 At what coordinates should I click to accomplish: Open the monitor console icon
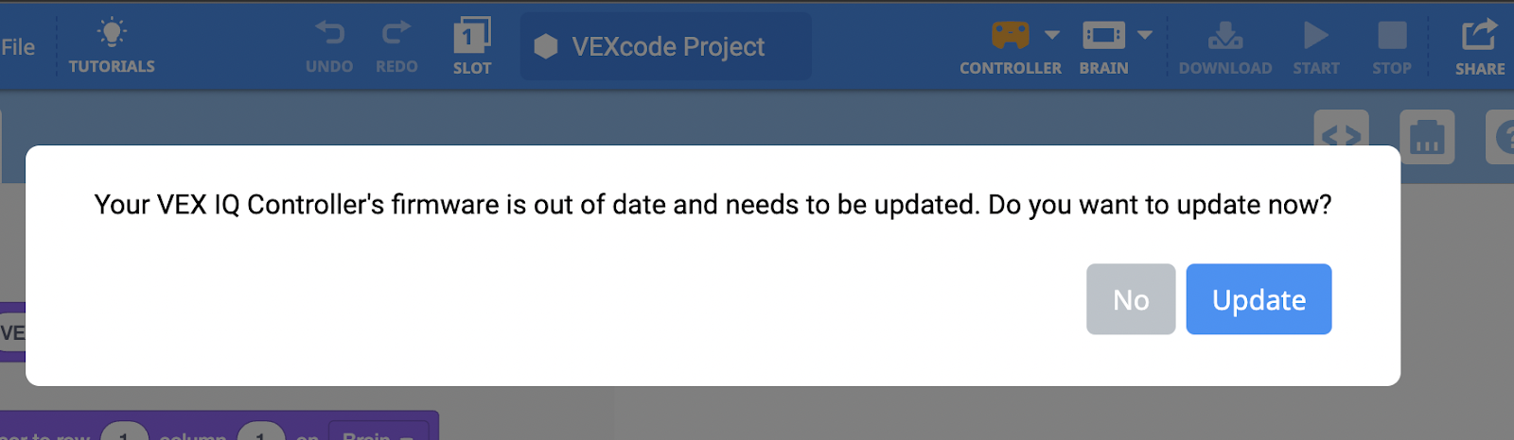pos(1426,138)
